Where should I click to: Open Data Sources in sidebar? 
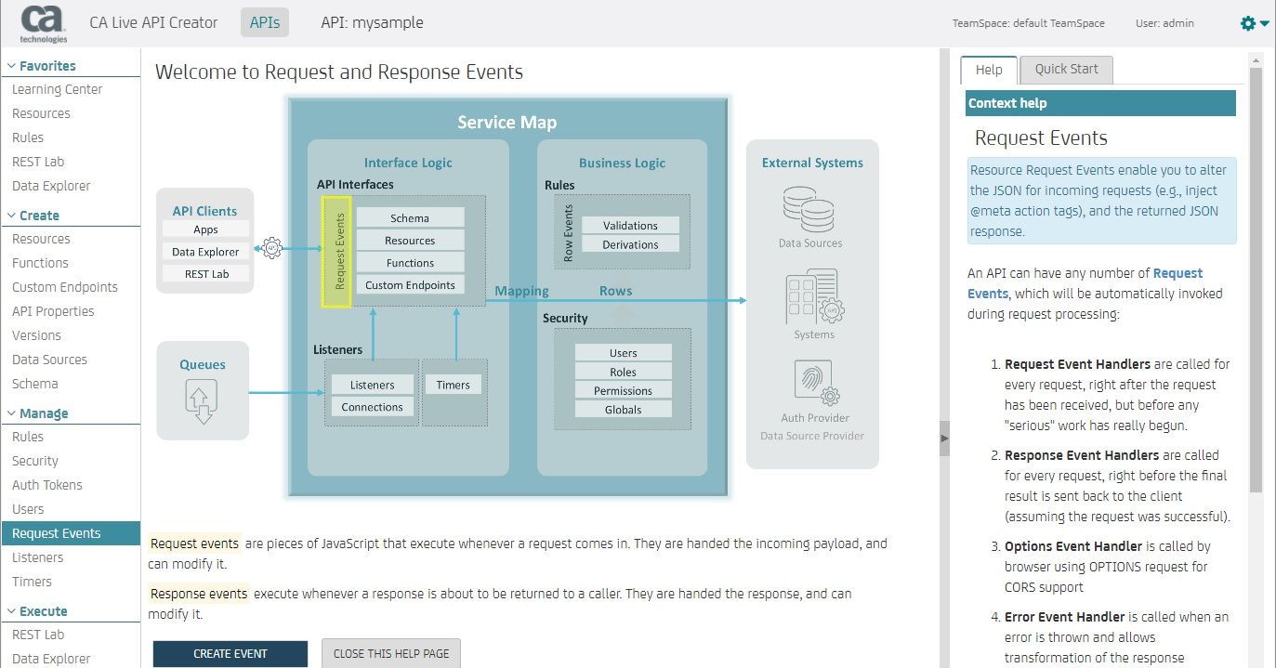tap(49, 360)
